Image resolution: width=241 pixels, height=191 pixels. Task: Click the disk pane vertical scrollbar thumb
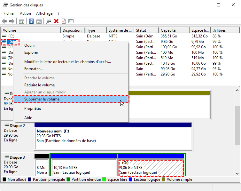pos(237,125)
